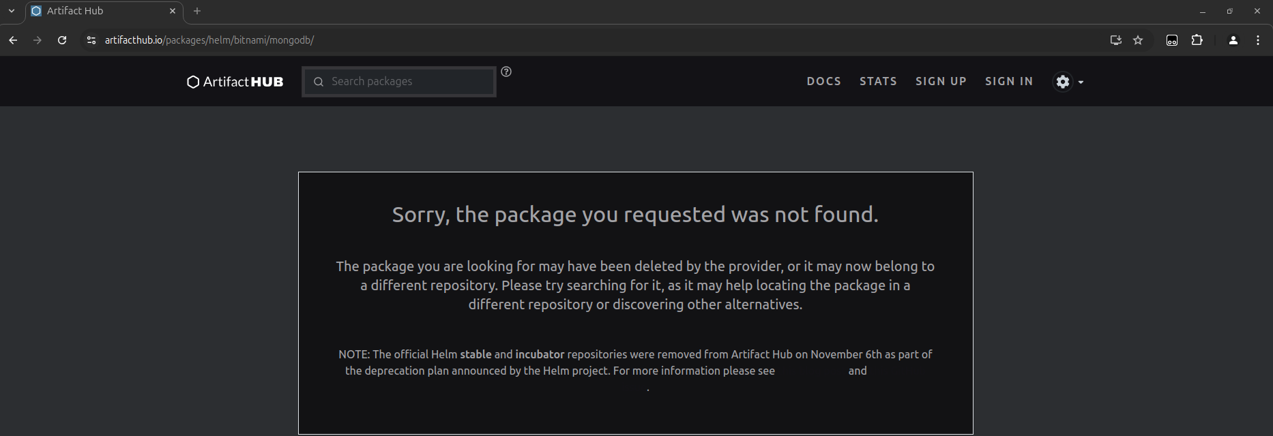The image size is (1273, 436).
Task: Open Chrome three-dot menu
Action: tap(1258, 40)
